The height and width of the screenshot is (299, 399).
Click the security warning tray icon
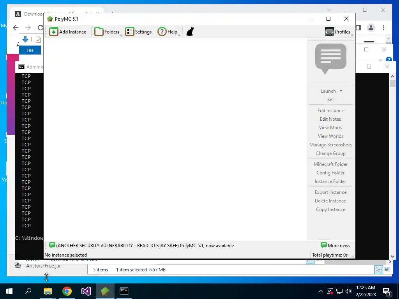pyautogui.click(x=330, y=291)
